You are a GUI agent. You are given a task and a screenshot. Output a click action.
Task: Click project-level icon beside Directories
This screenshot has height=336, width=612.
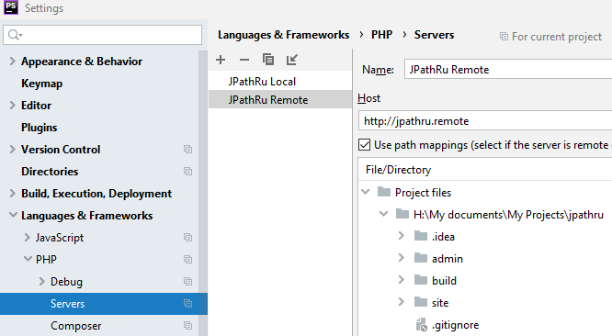point(187,171)
